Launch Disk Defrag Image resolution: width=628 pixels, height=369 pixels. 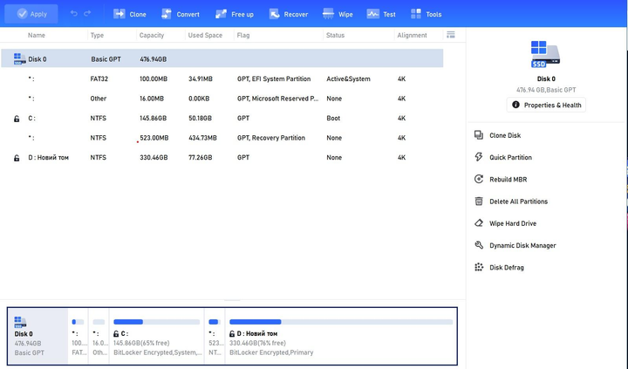coord(506,268)
